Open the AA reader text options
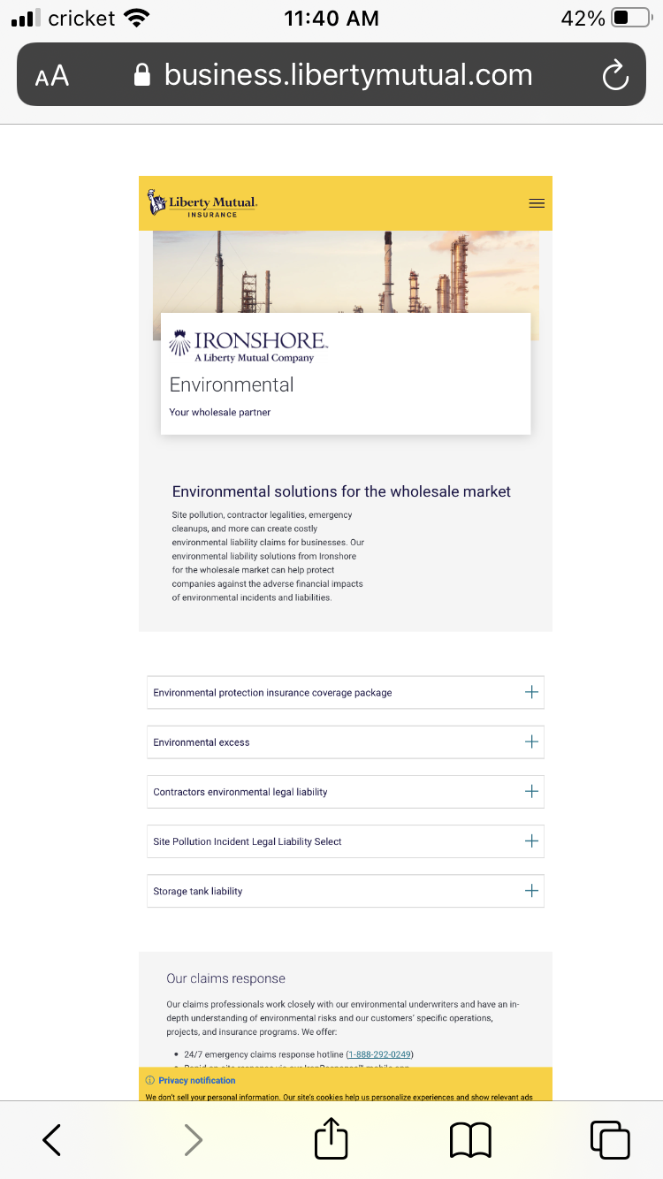Viewport: 663px width, 1179px height. [x=52, y=76]
